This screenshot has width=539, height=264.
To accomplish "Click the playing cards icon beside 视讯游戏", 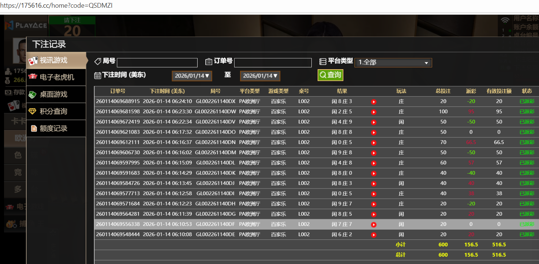I will (33, 60).
